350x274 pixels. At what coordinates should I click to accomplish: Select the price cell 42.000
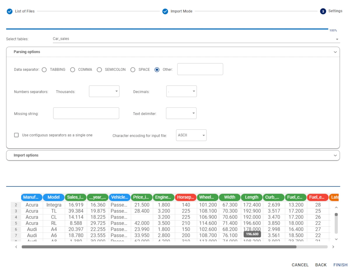tap(142, 223)
